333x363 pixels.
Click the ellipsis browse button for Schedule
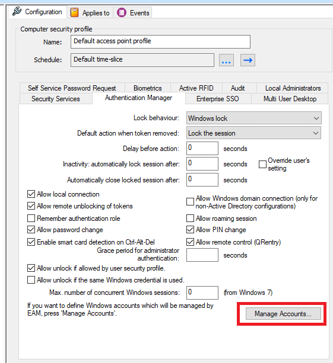point(226,60)
